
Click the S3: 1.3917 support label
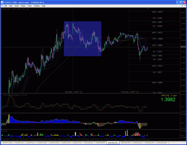tap(158, 72)
